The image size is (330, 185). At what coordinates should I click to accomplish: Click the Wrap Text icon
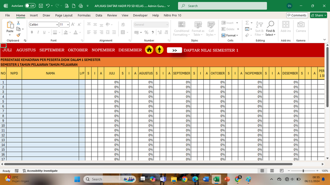click(x=123, y=25)
